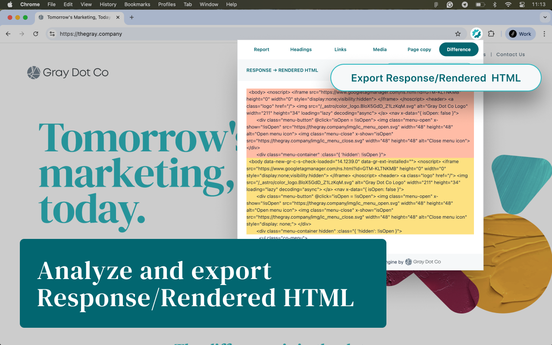Open the Work profile dropdown
The image size is (552, 345).
click(x=520, y=33)
